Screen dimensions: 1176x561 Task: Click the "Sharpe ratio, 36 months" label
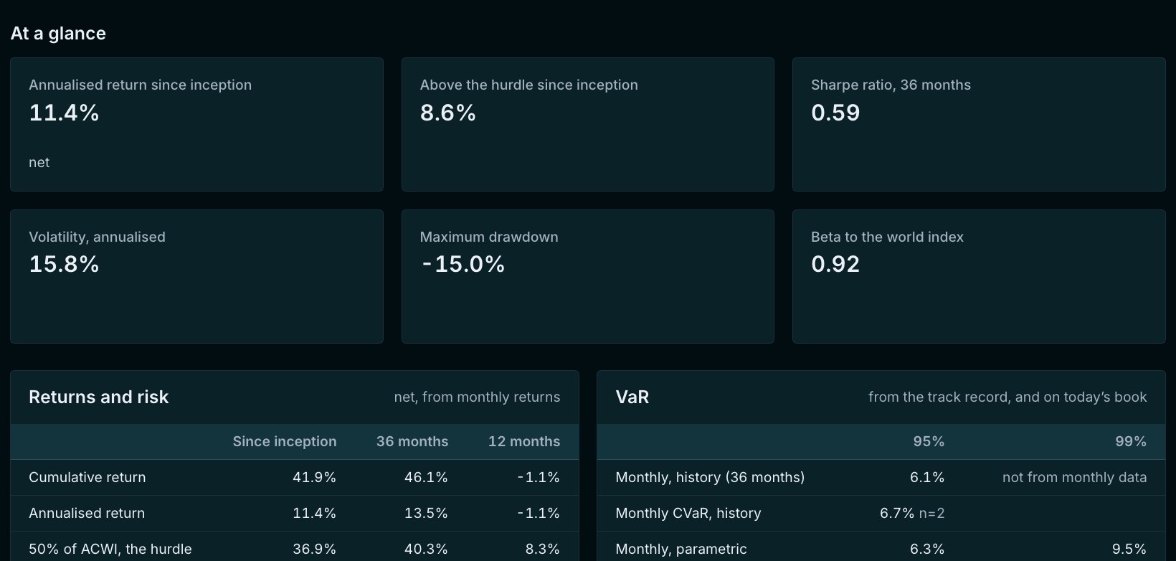[891, 85]
